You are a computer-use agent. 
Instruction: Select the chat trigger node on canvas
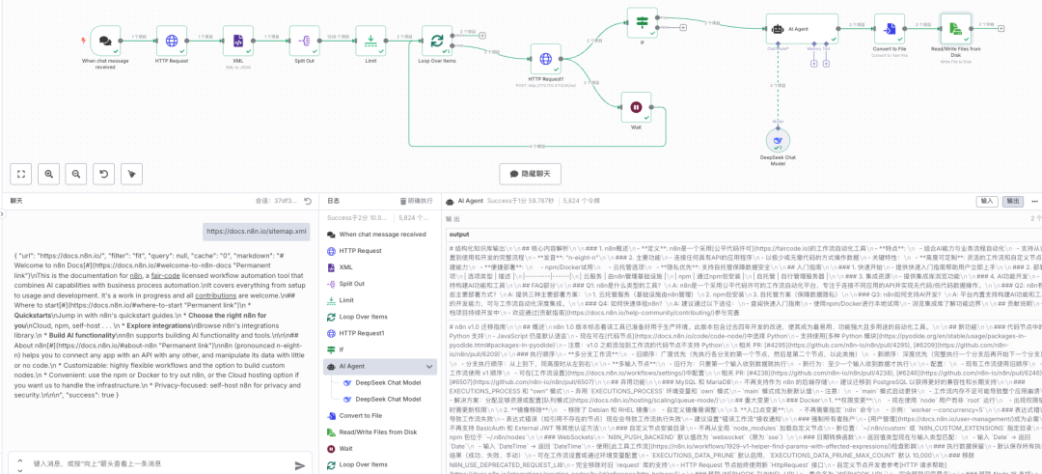[105, 41]
